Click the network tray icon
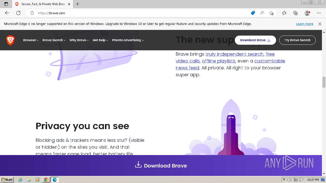Viewport: 326px width, 183px height. pyautogui.click(x=295, y=180)
